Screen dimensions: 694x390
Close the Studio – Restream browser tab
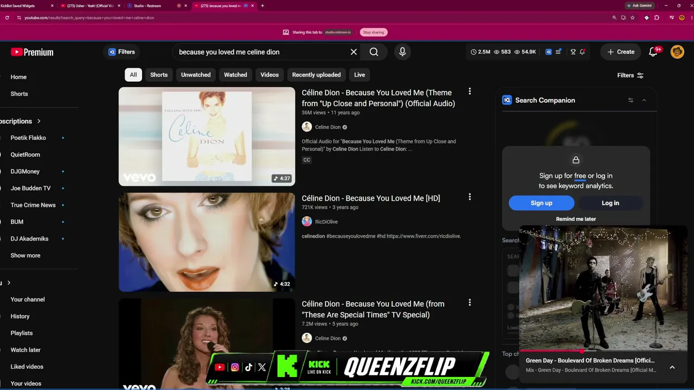coord(186,5)
